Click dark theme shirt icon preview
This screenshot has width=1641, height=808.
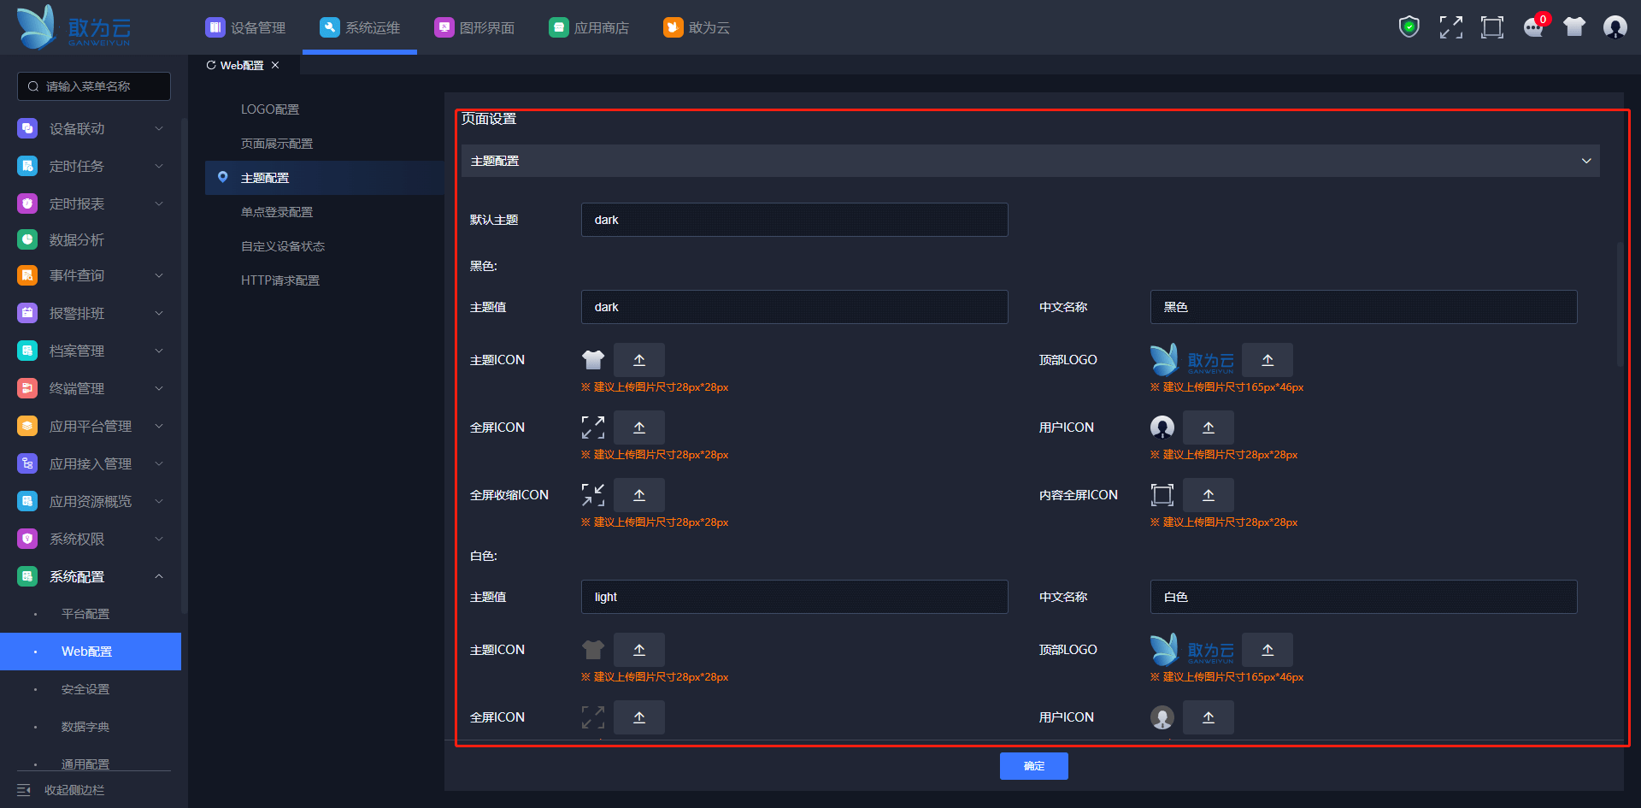click(593, 360)
